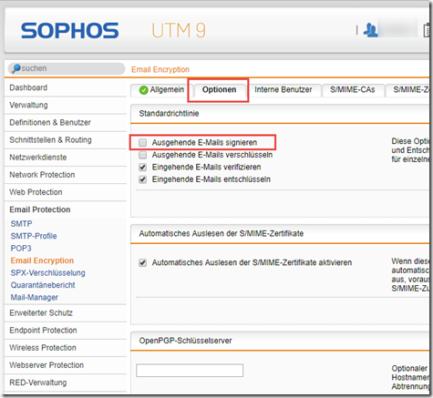This screenshot has height=398, width=433.
Task: Enable Ausgehende E-Mails signieren checkbox
Action: point(142,142)
